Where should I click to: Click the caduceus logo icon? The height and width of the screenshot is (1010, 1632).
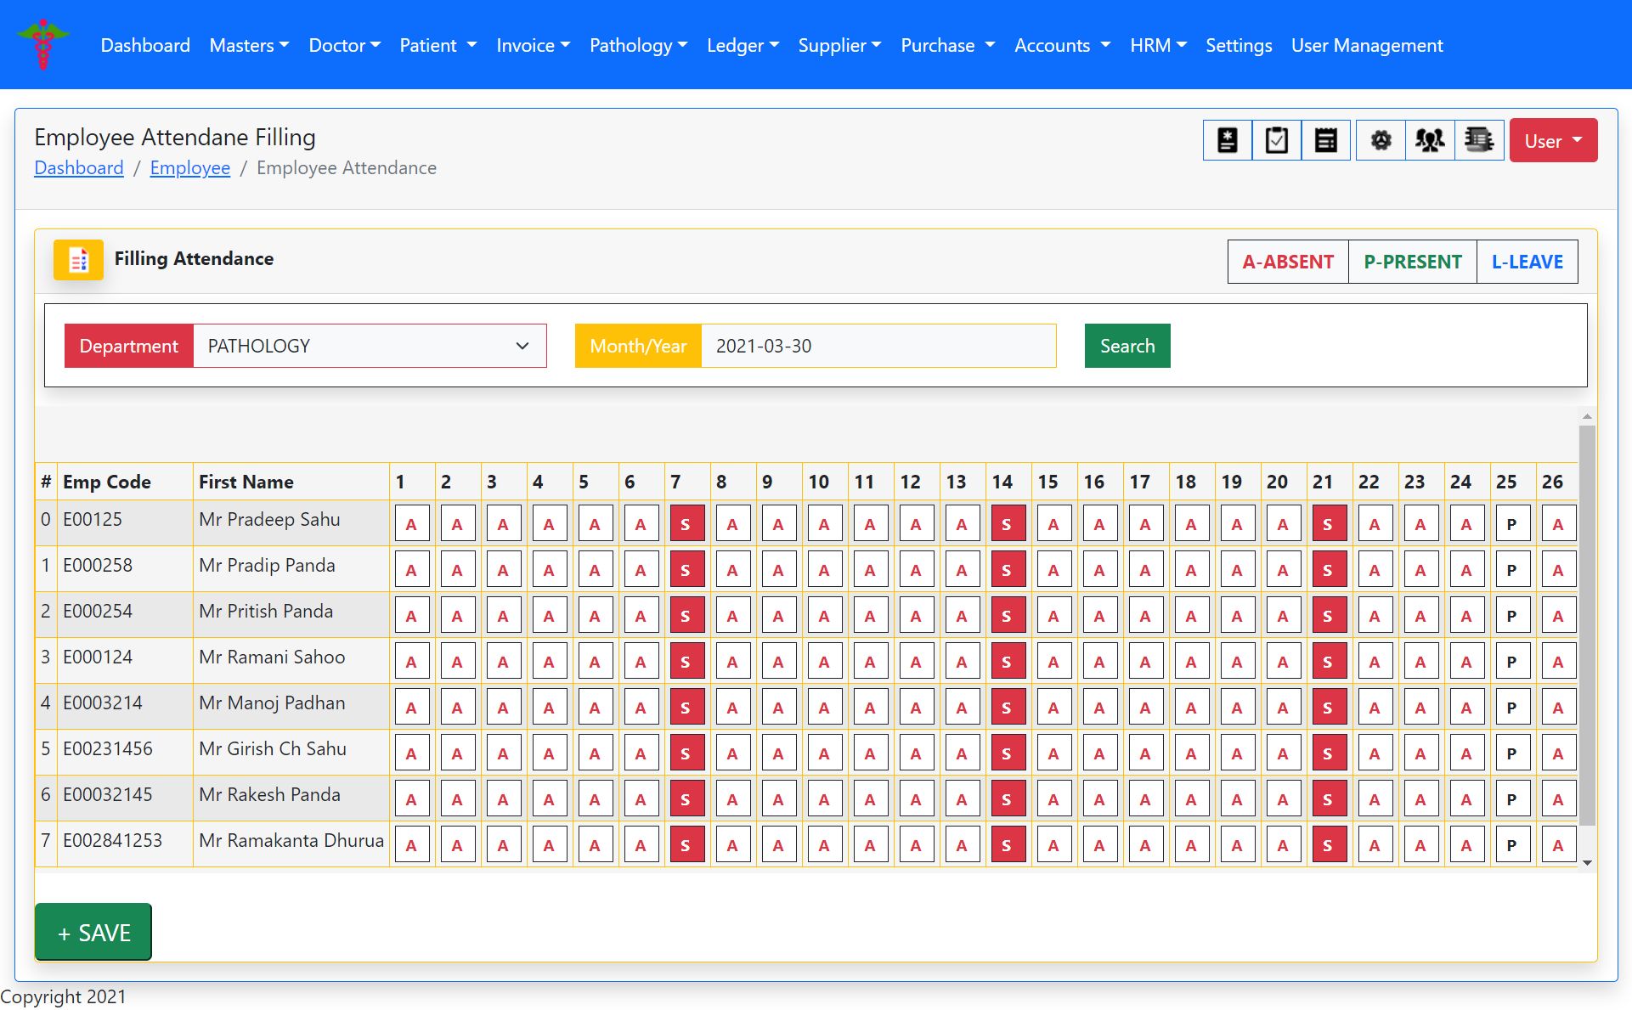pos(43,44)
